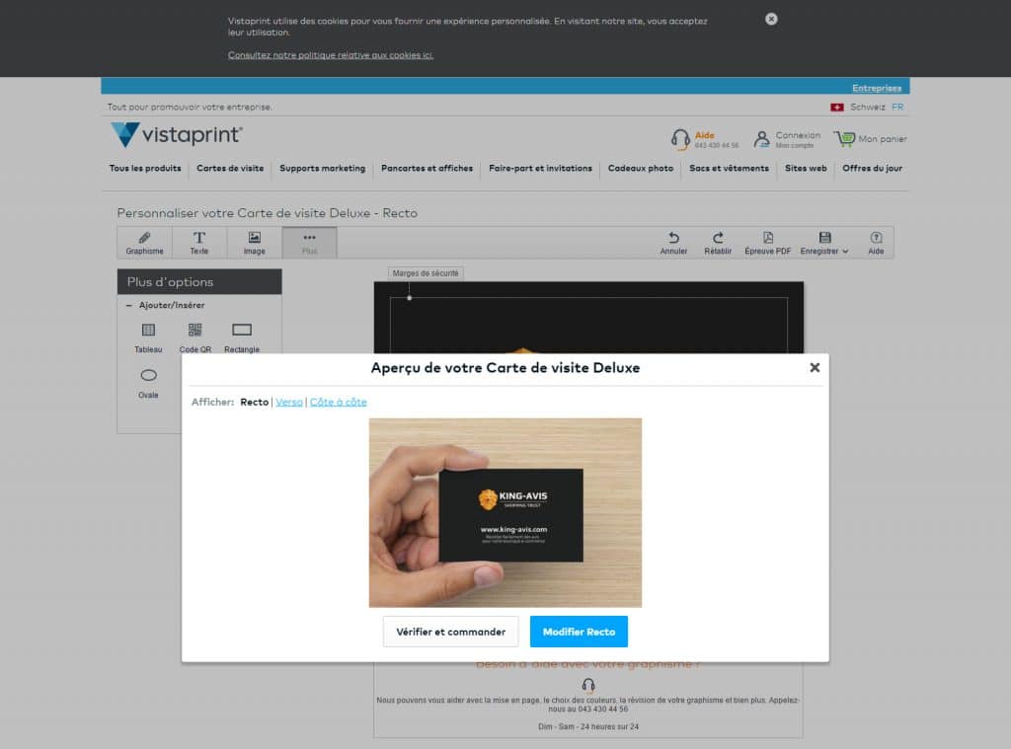Click the Annuler undo icon
Screen dimensions: 1011x749
pos(673,238)
